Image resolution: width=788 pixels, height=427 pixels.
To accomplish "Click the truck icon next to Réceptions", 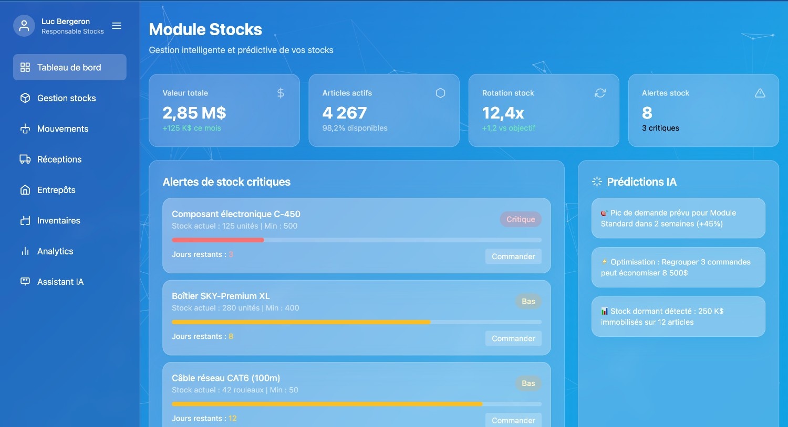I will [25, 159].
